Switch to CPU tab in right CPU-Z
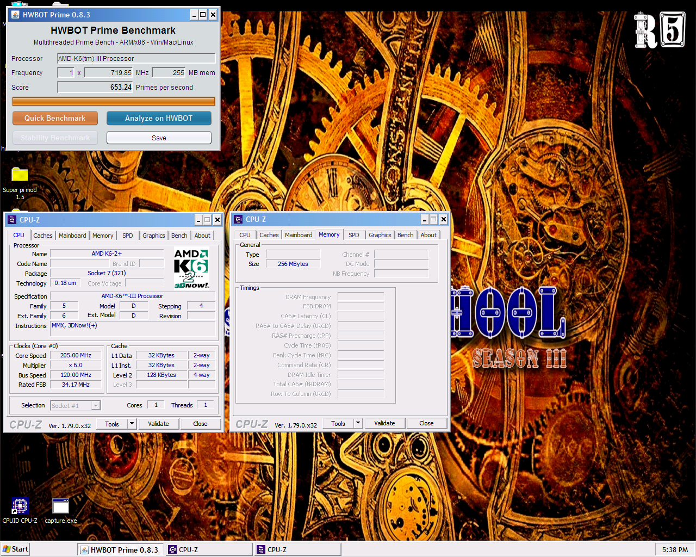The width and height of the screenshot is (696, 557). (245, 235)
